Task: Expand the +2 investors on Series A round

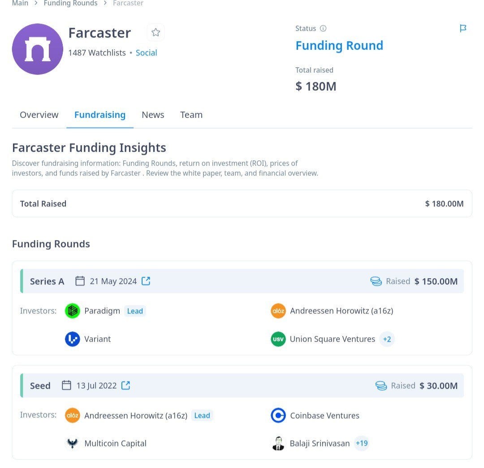Action: tap(387, 339)
